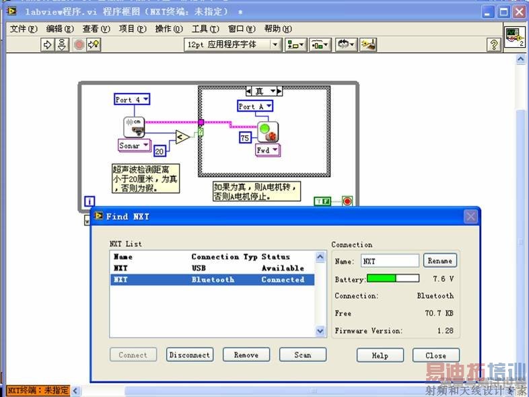
Task: Click the loop iteration i terminal
Action: [90, 201]
